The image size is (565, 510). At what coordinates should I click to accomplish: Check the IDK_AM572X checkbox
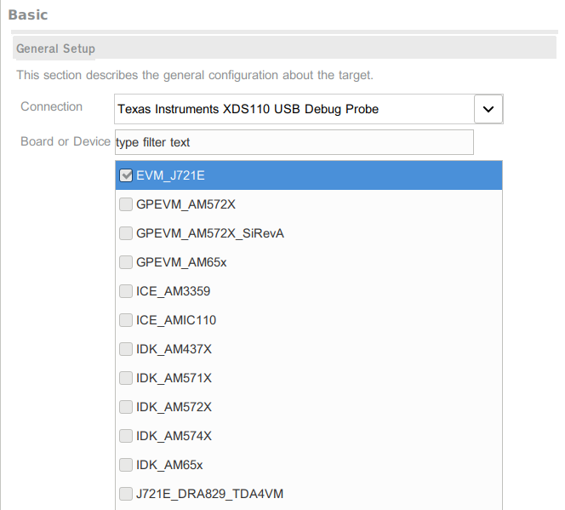(x=126, y=407)
